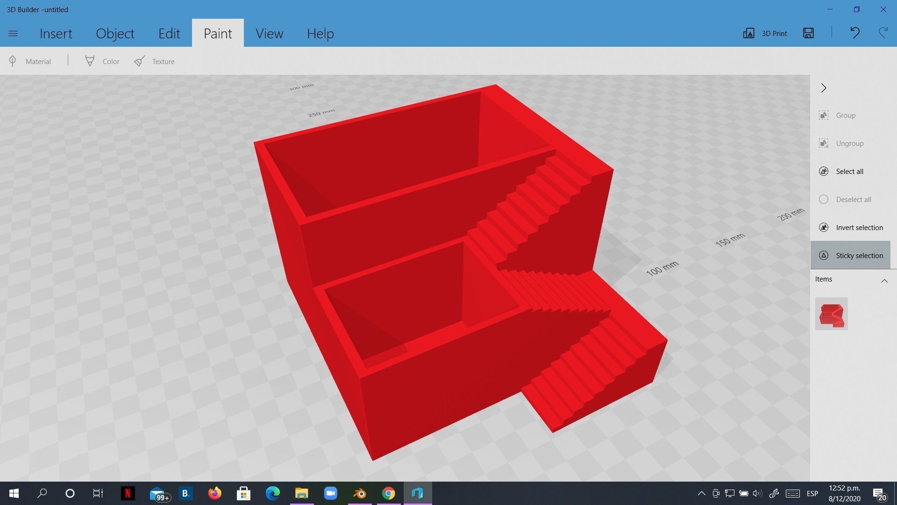The image size is (897, 505).
Task: Launch Microsoft Edge from the taskbar
Action: click(x=273, y=493)
